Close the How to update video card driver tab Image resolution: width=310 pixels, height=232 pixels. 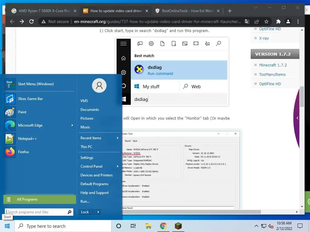point(147,11)
